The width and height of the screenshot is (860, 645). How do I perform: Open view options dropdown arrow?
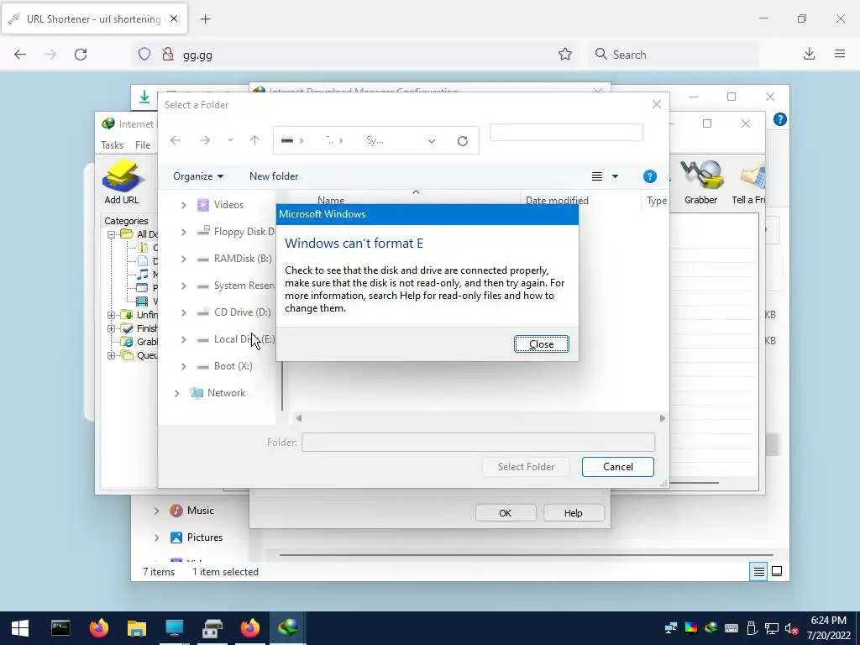pyautogui.click(x=615, y=176)
